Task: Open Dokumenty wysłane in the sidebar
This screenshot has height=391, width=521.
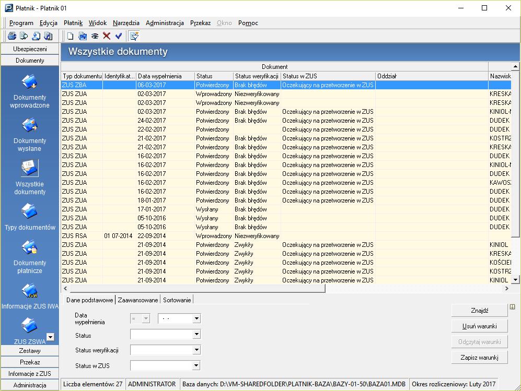Action: [30, 135]
